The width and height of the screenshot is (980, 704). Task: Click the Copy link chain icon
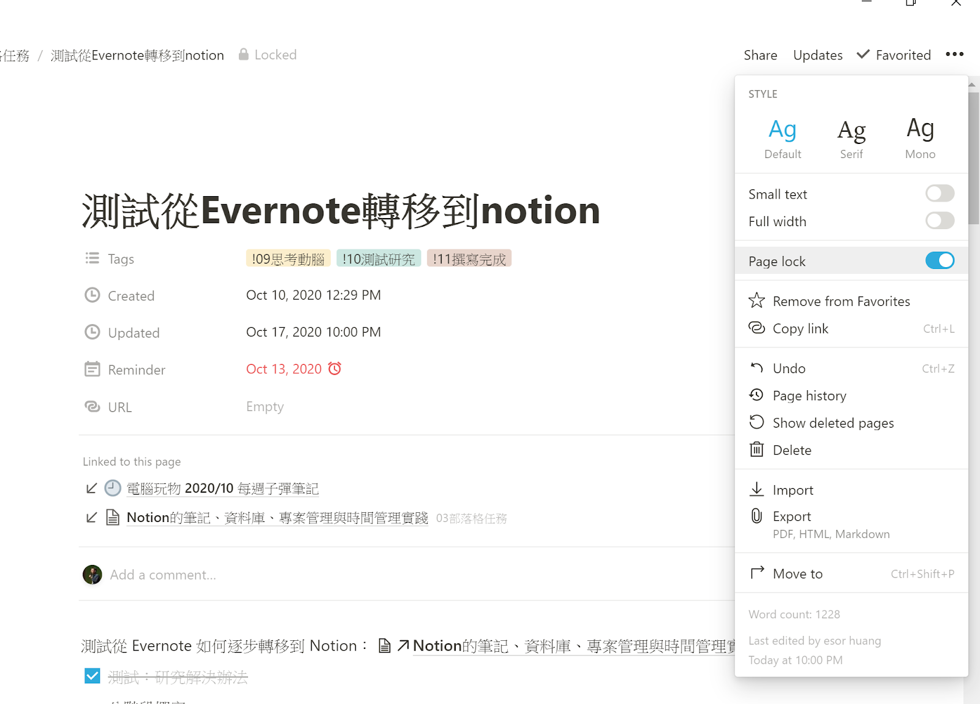(756, 328)
